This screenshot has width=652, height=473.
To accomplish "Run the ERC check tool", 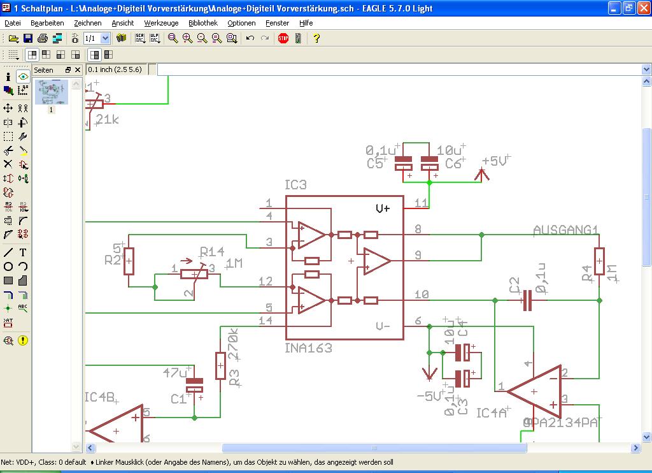I will pyautogui.click(x=8, y=340).
